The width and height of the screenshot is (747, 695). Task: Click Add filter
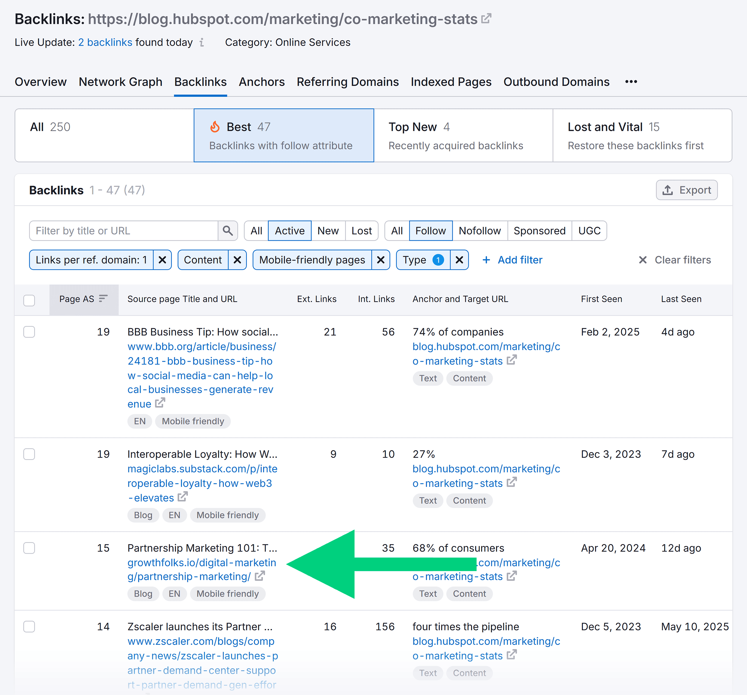click(512, 260)
